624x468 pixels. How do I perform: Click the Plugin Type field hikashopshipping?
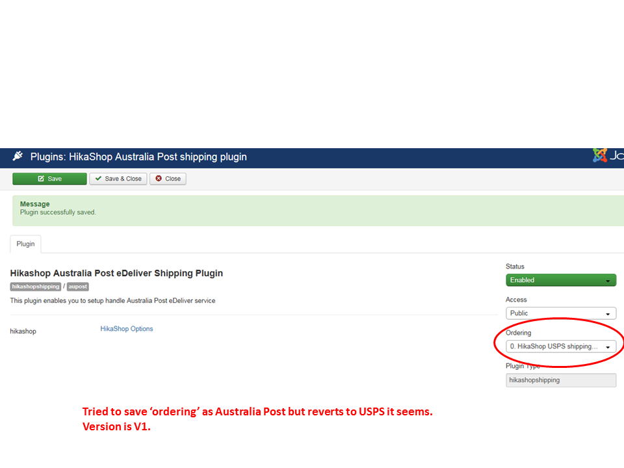[x=561, y=380]
